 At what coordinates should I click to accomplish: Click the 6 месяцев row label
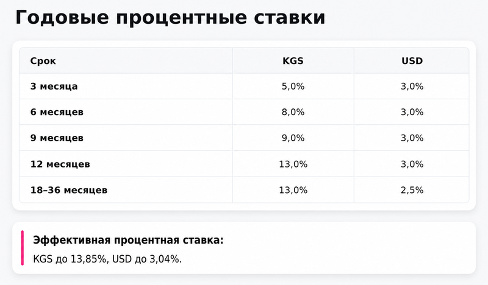pyautogui.click(x=57, y=112)
